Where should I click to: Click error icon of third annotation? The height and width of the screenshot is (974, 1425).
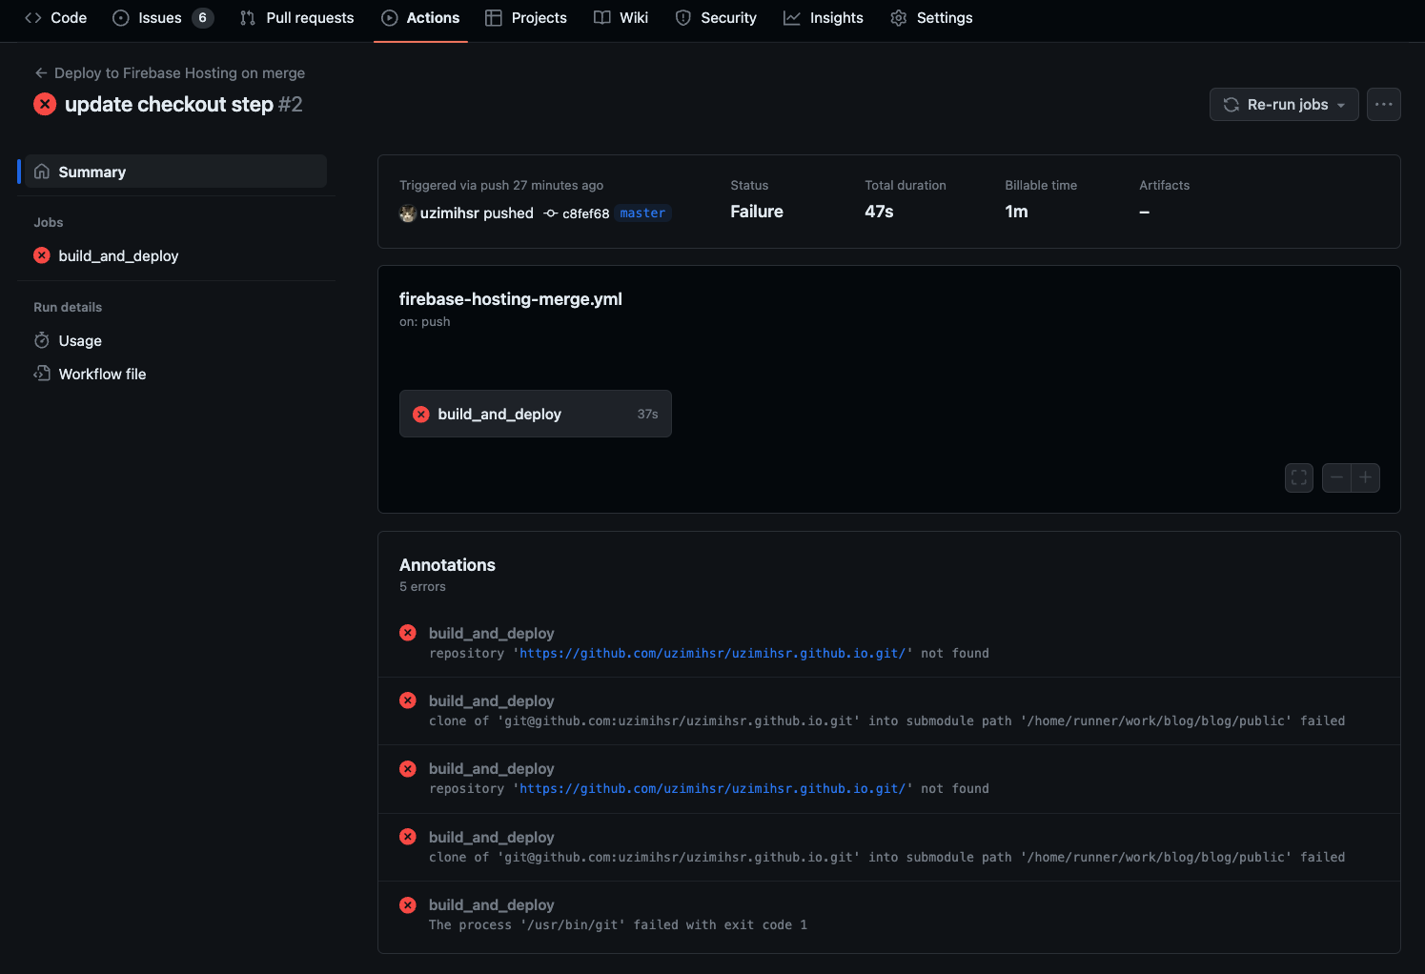click(x=408, y=768)
